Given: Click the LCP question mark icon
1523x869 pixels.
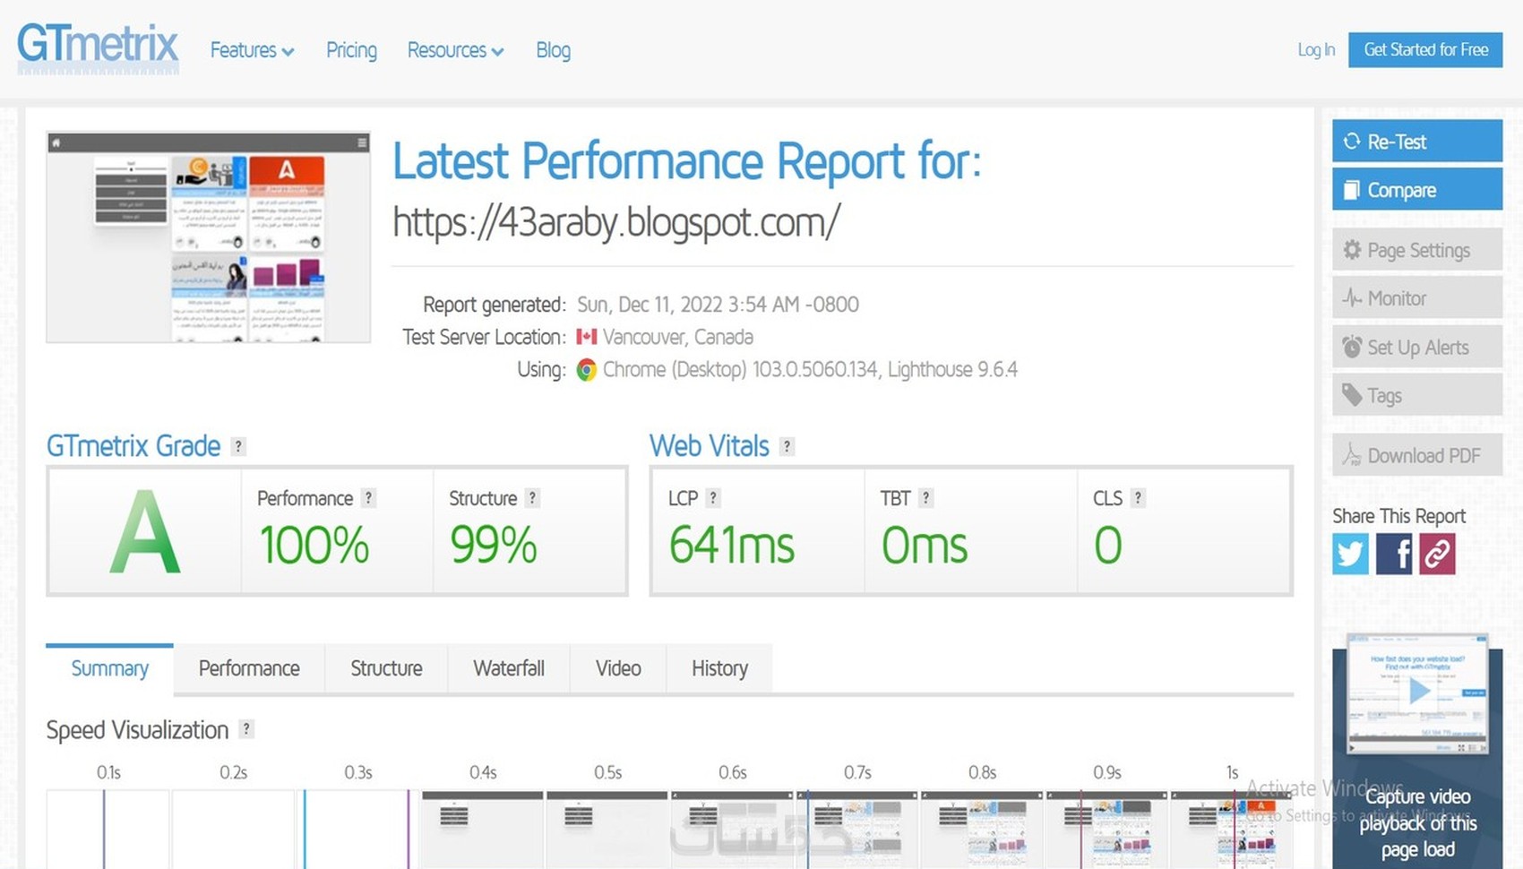Looking at the screenshot, I should tap(713, 498).
